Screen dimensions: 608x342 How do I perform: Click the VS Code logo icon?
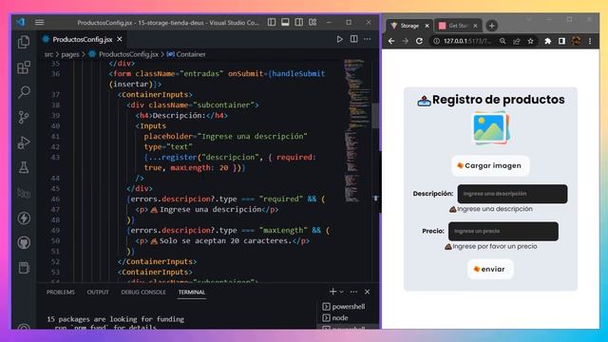(21, 23)
